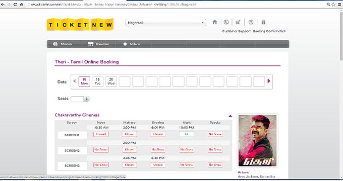Click SCREEN2 Evening No Show button
Image resolution: width=343 pixels, height=181 pixels.
tap(158, 150)
